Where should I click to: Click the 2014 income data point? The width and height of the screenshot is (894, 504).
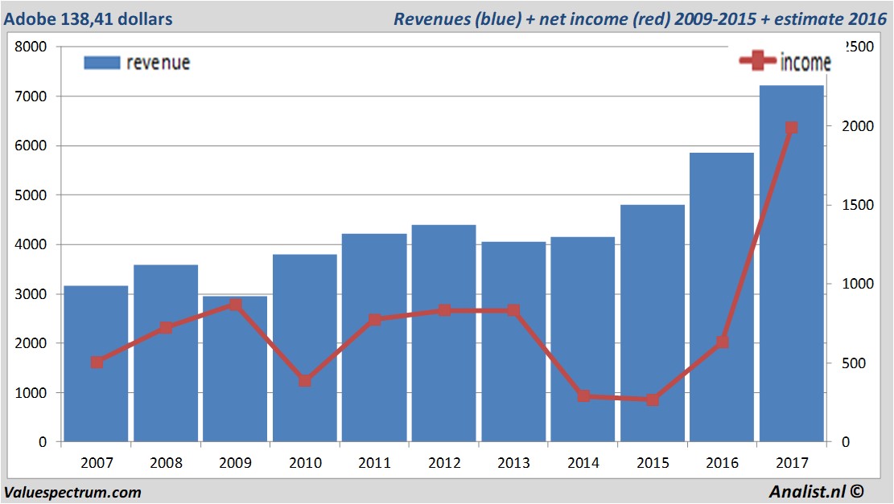coord(583,395)
